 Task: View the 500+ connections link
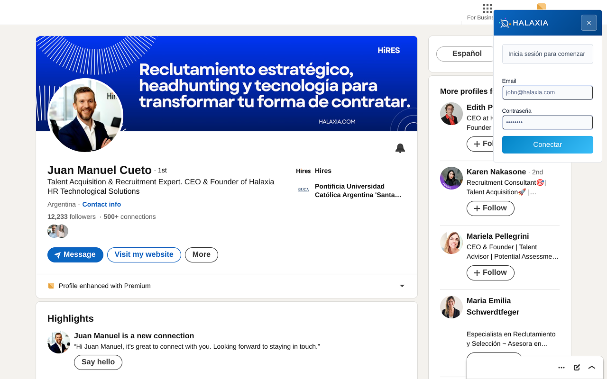tap(129, 217)
